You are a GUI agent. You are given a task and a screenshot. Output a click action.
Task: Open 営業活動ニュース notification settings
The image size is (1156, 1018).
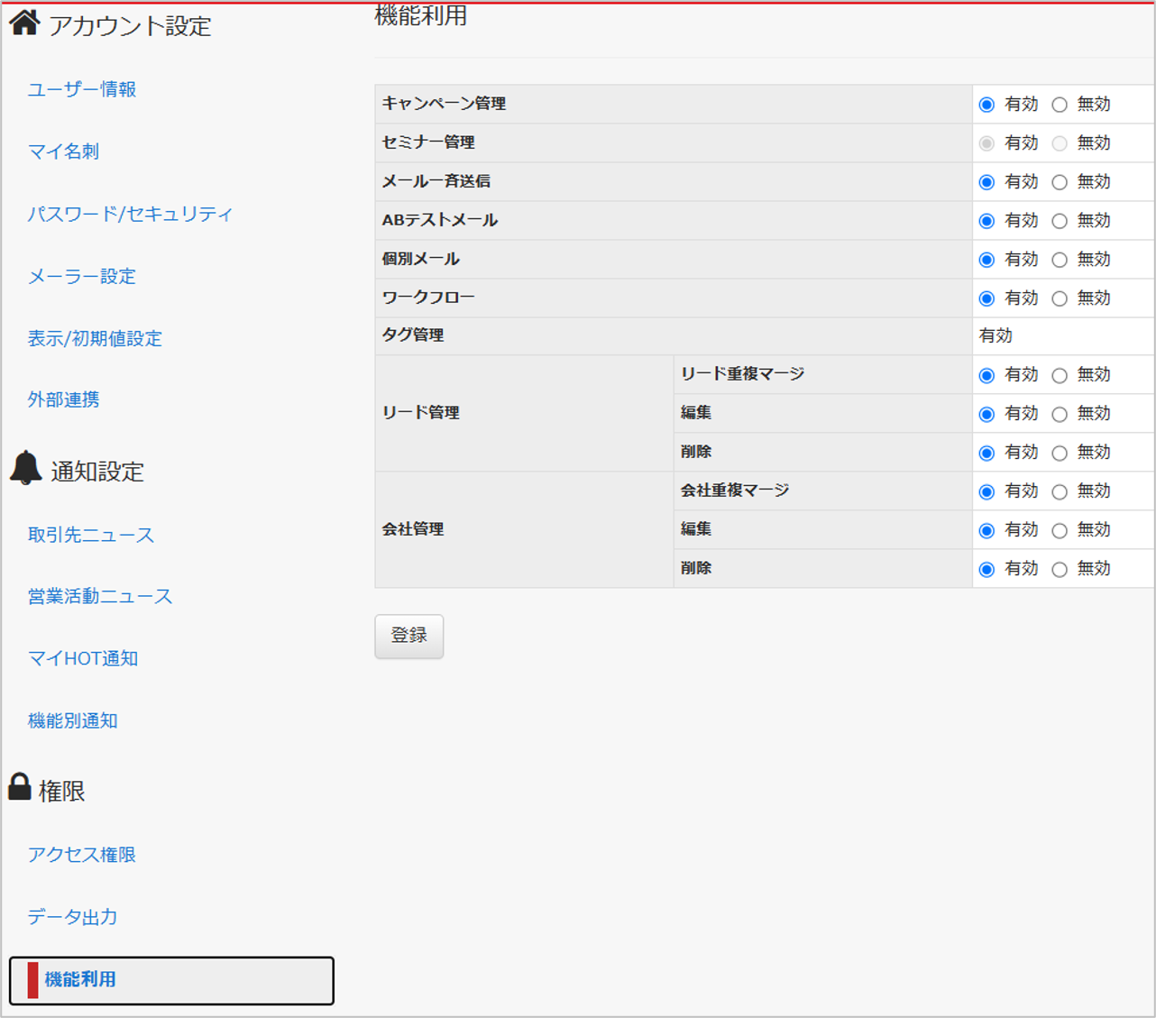100,596
